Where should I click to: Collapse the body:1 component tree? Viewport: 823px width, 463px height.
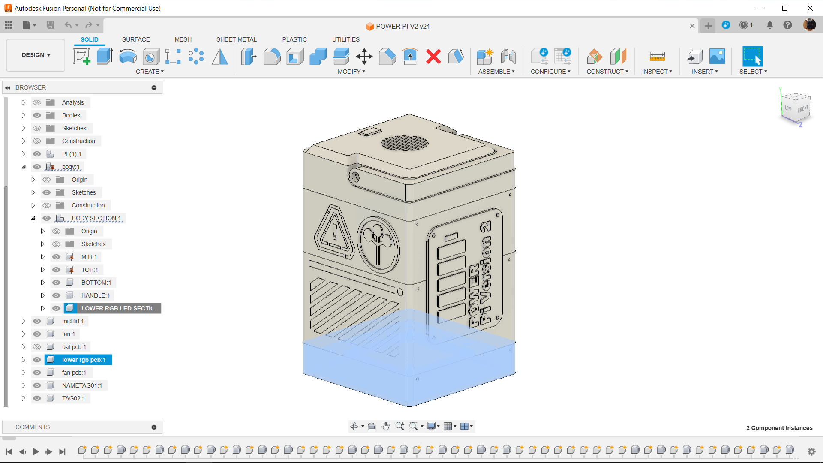coord(24,167)
